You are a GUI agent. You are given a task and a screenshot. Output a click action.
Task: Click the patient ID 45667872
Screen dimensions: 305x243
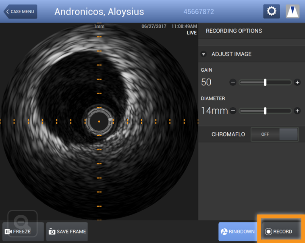pyautogui.click(x=199, y=12)
